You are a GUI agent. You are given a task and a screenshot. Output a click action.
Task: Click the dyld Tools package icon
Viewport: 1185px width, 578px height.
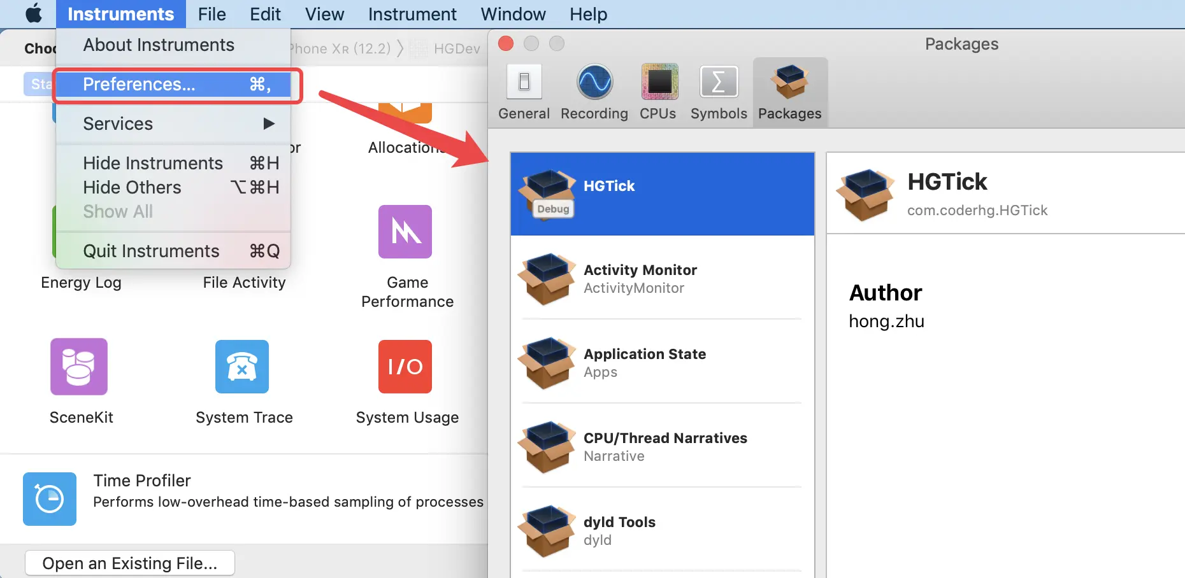click(x=547, y=531)
